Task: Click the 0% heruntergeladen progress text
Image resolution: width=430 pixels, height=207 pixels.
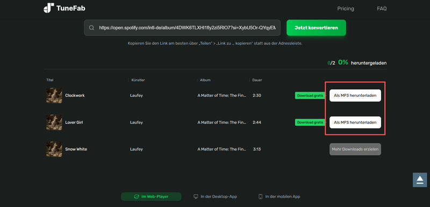Action: pyautogui.click(x=362, y=62)
